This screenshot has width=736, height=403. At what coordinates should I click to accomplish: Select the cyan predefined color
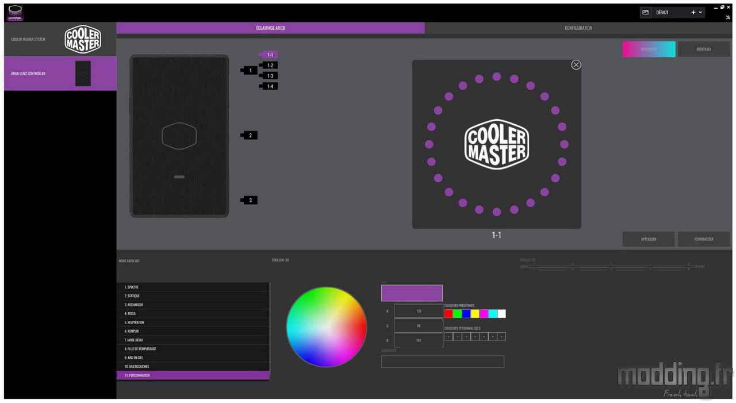point(493,314)
